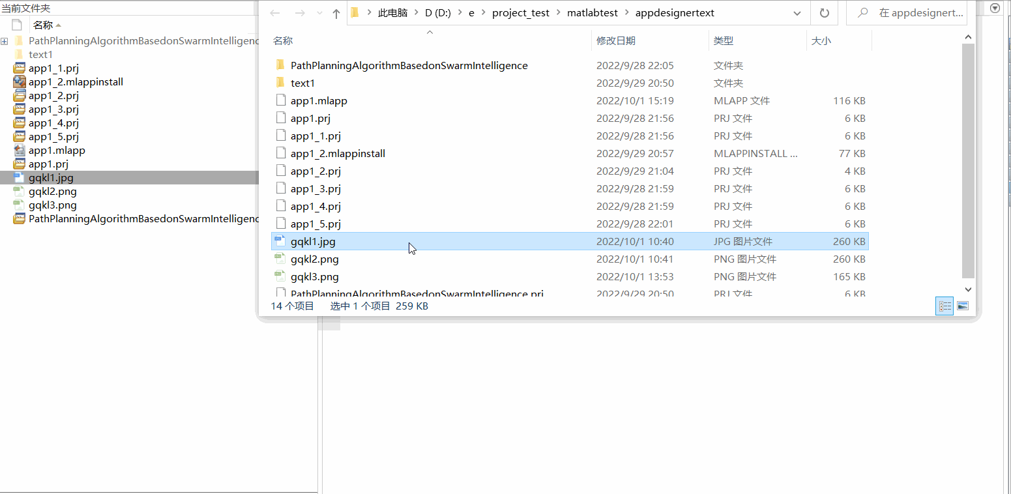
Task: Click MLAPPINSTALL type cell in Explorer
Action: tap(755, 153)
